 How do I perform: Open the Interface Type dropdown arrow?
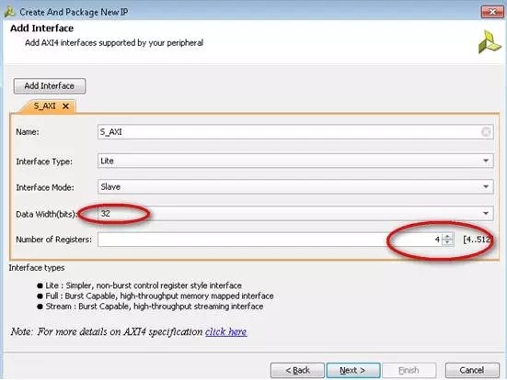486,161
